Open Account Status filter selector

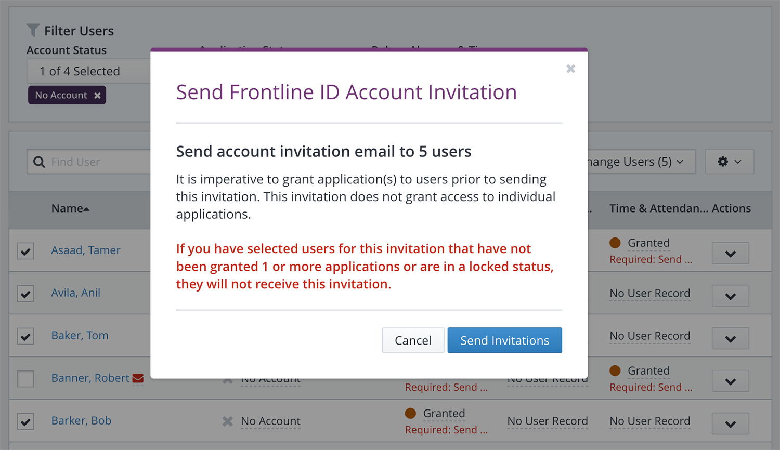tap(88, 71)
